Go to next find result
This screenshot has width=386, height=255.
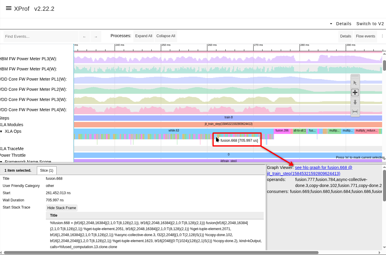click(96, 36)
